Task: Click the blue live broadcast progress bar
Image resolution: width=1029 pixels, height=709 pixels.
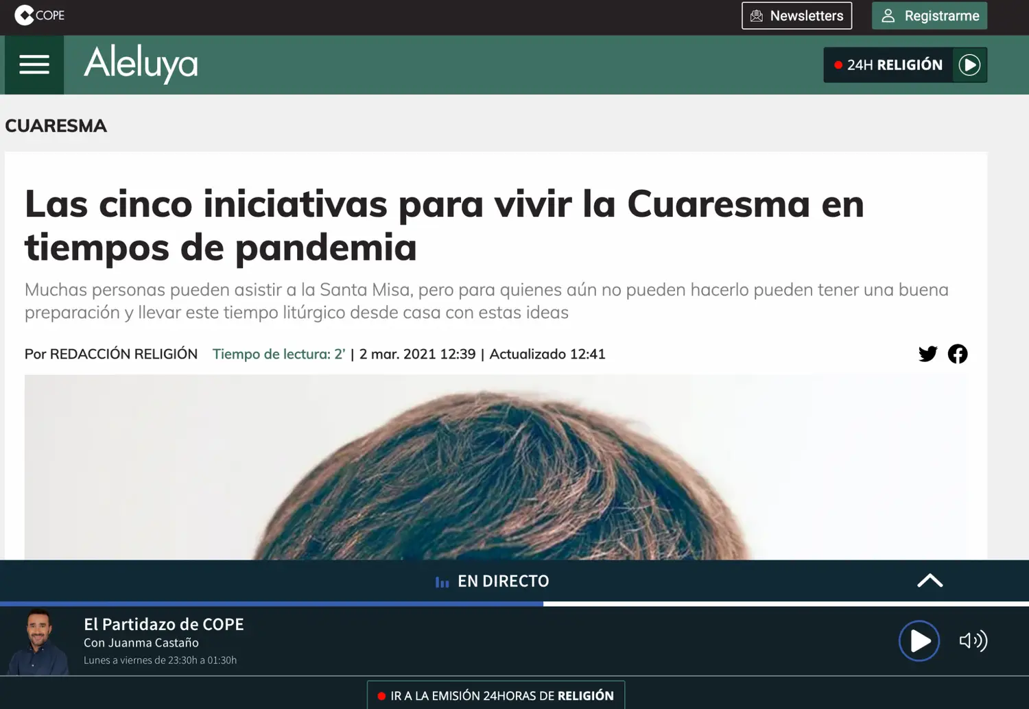Action: click(272, 604)
